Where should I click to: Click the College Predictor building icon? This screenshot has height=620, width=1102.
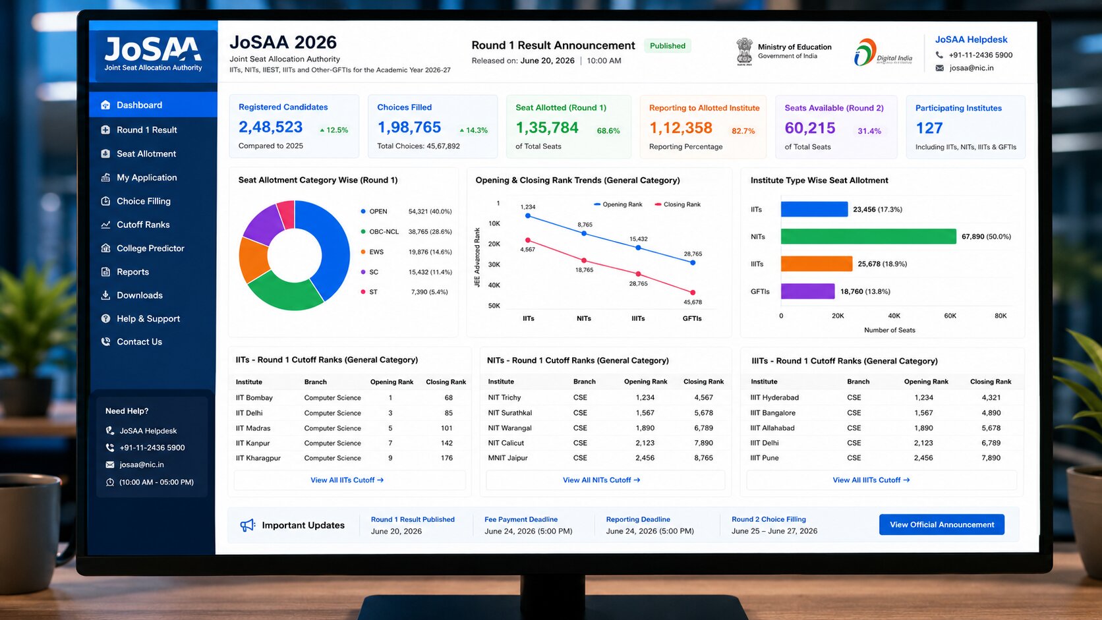(x=105, y=248)
